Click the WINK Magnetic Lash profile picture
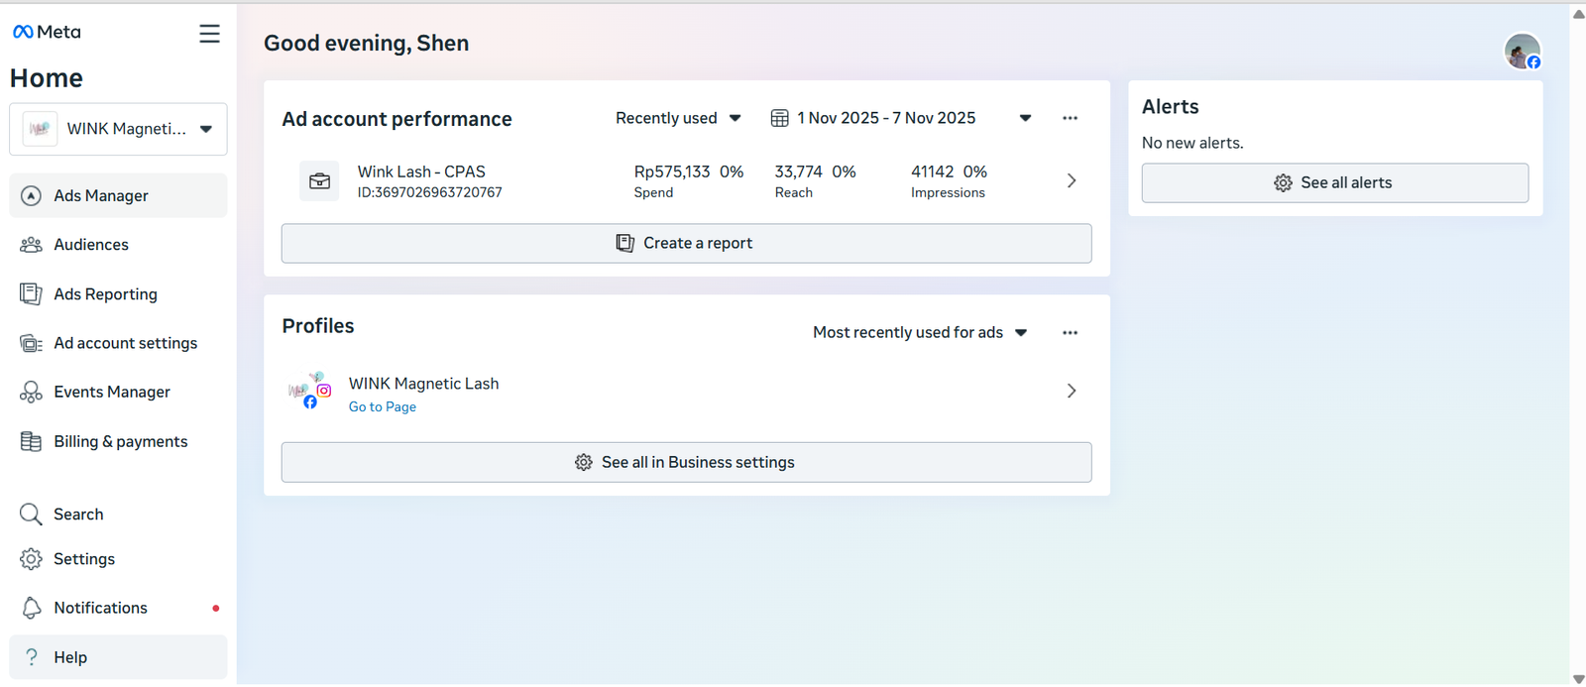The height and width of the screenshot is (687, 1586). [x=309, y=391]
